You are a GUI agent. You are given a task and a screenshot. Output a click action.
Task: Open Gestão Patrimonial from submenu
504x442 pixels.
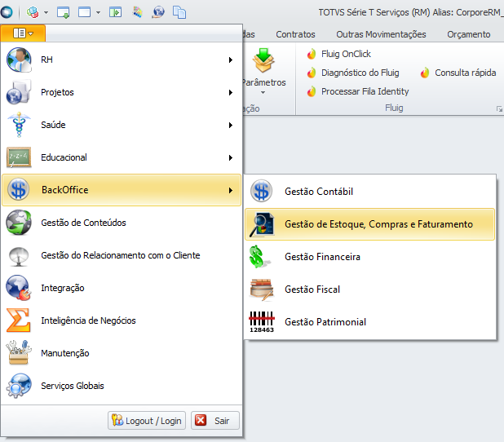[x=369, y=322]
